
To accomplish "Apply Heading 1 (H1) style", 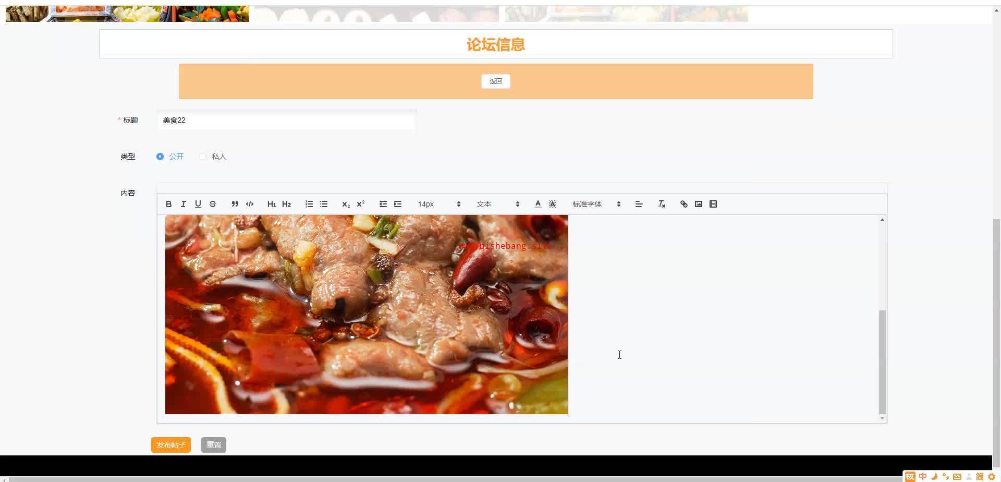I will [x=272, y=204].
